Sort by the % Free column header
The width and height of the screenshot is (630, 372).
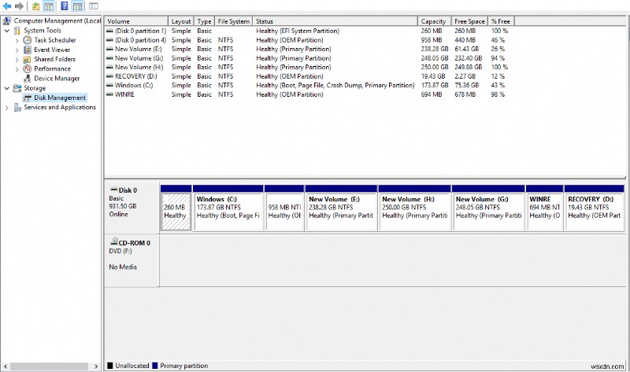tap(501, 21)
